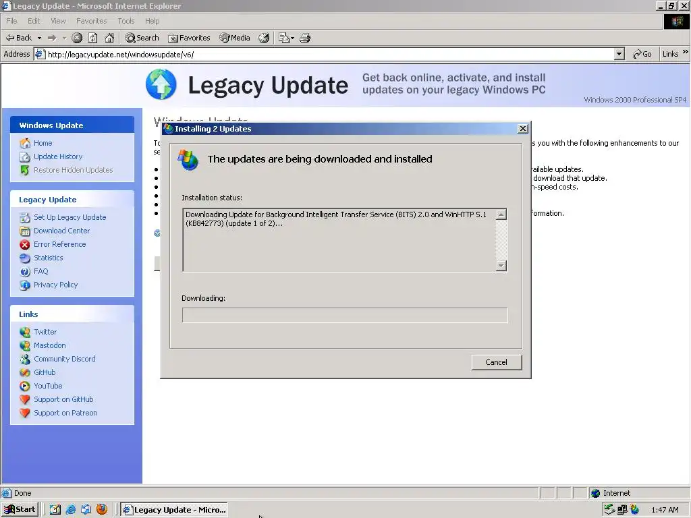
Task: Click the Mastodon link icon
Action: [25, 346]
